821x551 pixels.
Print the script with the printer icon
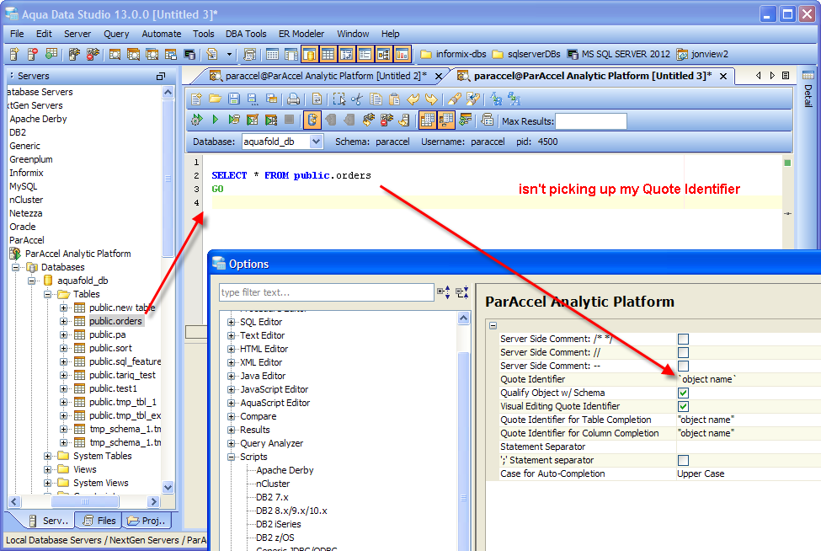coord(294,99)
